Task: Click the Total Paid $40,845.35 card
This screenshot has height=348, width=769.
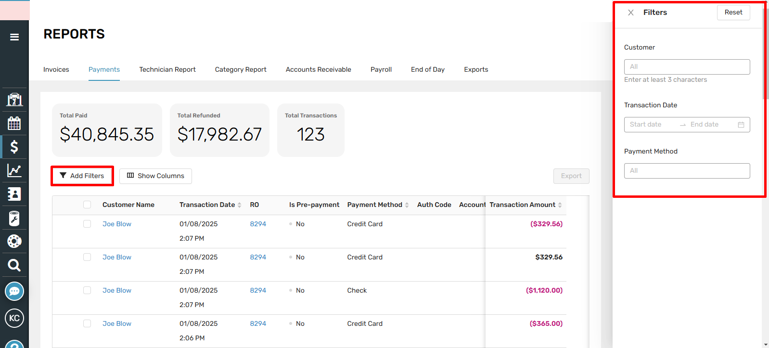Action: (107, 130)
